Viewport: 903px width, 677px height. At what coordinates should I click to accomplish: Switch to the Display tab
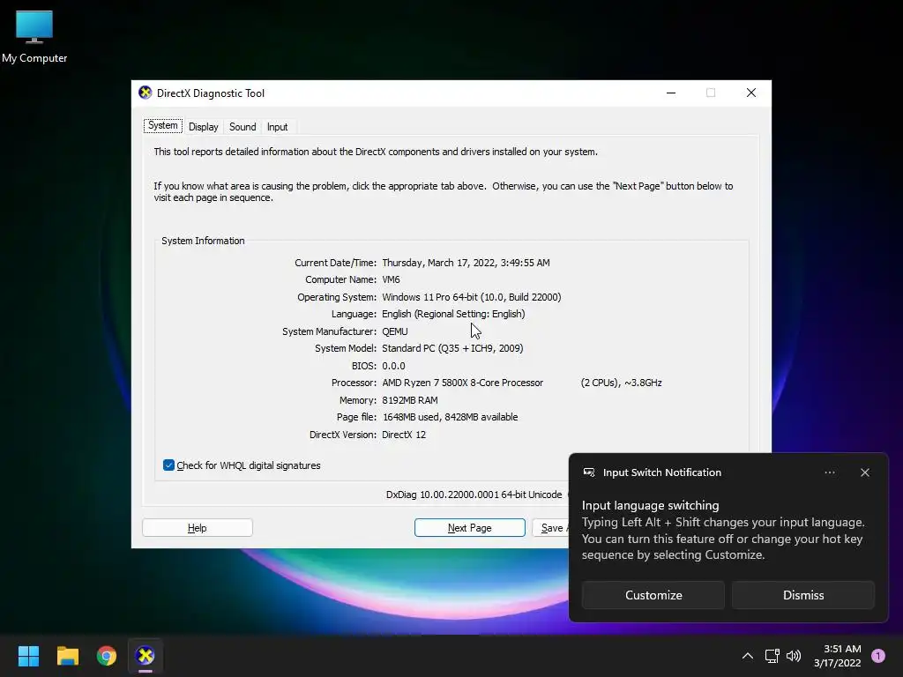[x=204, y=127]
